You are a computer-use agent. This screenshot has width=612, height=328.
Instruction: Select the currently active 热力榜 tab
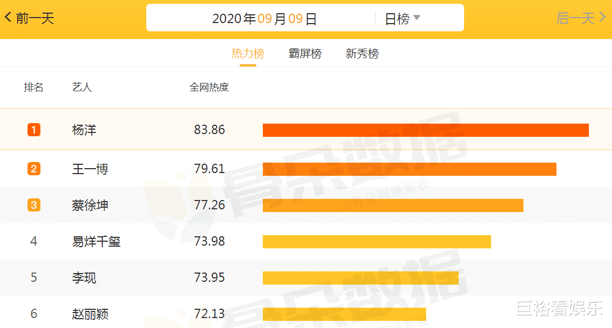coord(247,53)
